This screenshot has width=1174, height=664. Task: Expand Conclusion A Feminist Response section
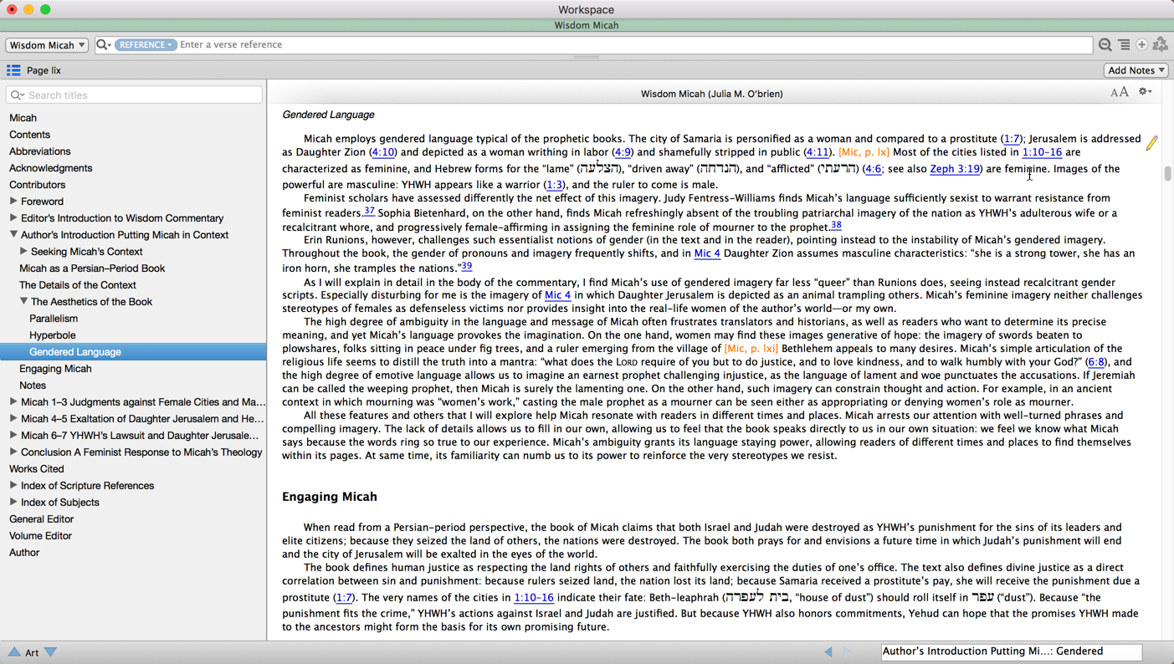[x=13, y=452]
